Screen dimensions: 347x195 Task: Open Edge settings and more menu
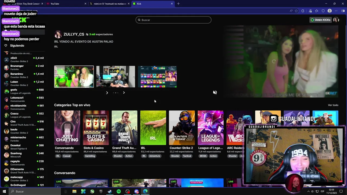[x=336, y=11]
